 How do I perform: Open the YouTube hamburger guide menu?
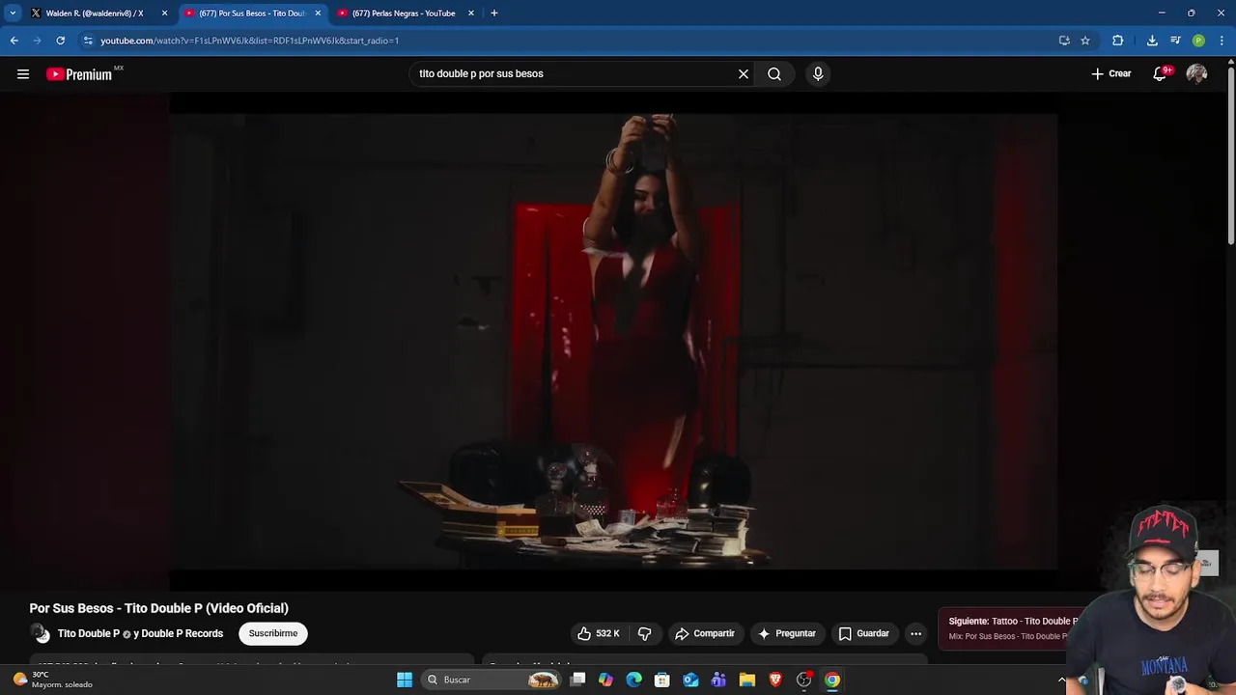[x=23, y=74]
